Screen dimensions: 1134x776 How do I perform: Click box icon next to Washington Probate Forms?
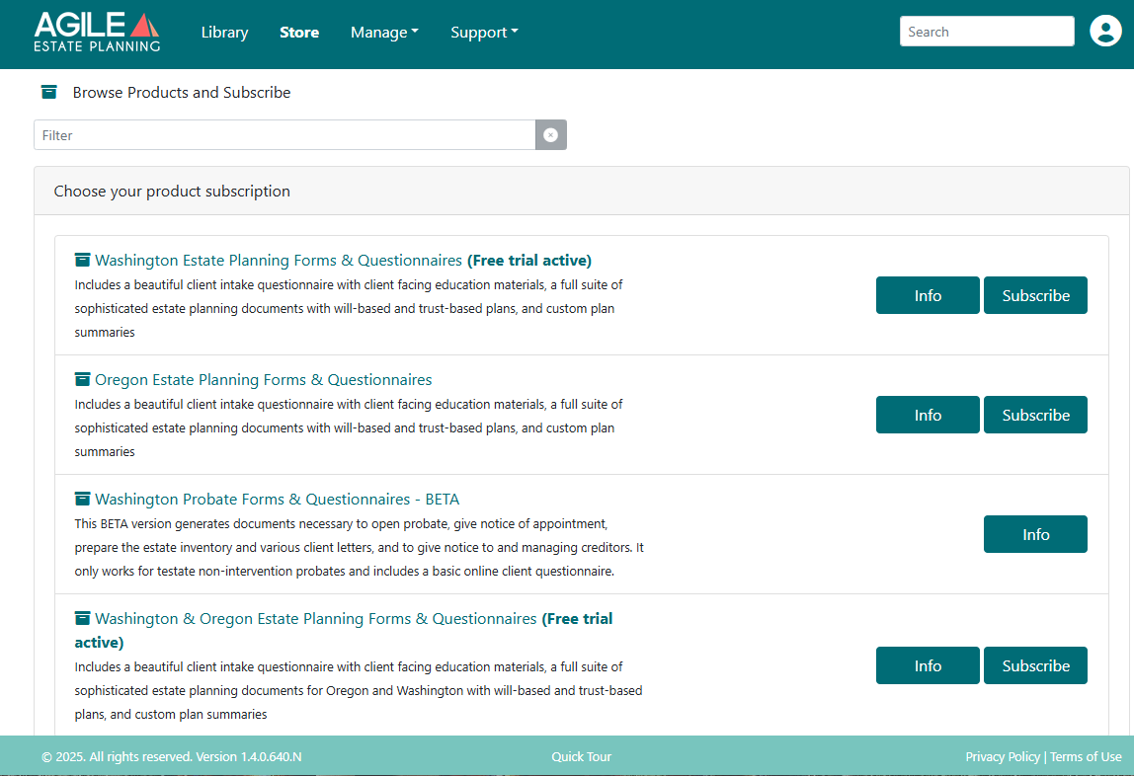pos(82,500)
